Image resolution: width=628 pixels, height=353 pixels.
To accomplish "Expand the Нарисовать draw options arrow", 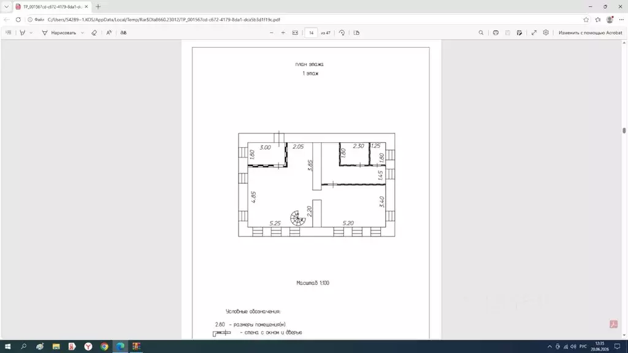I will [x=83, y=33].
